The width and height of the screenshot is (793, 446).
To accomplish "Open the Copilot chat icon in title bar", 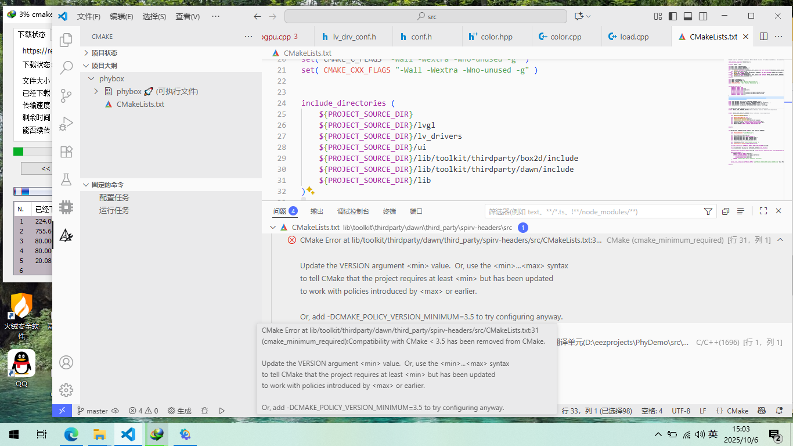I will (x=578, y=16).
